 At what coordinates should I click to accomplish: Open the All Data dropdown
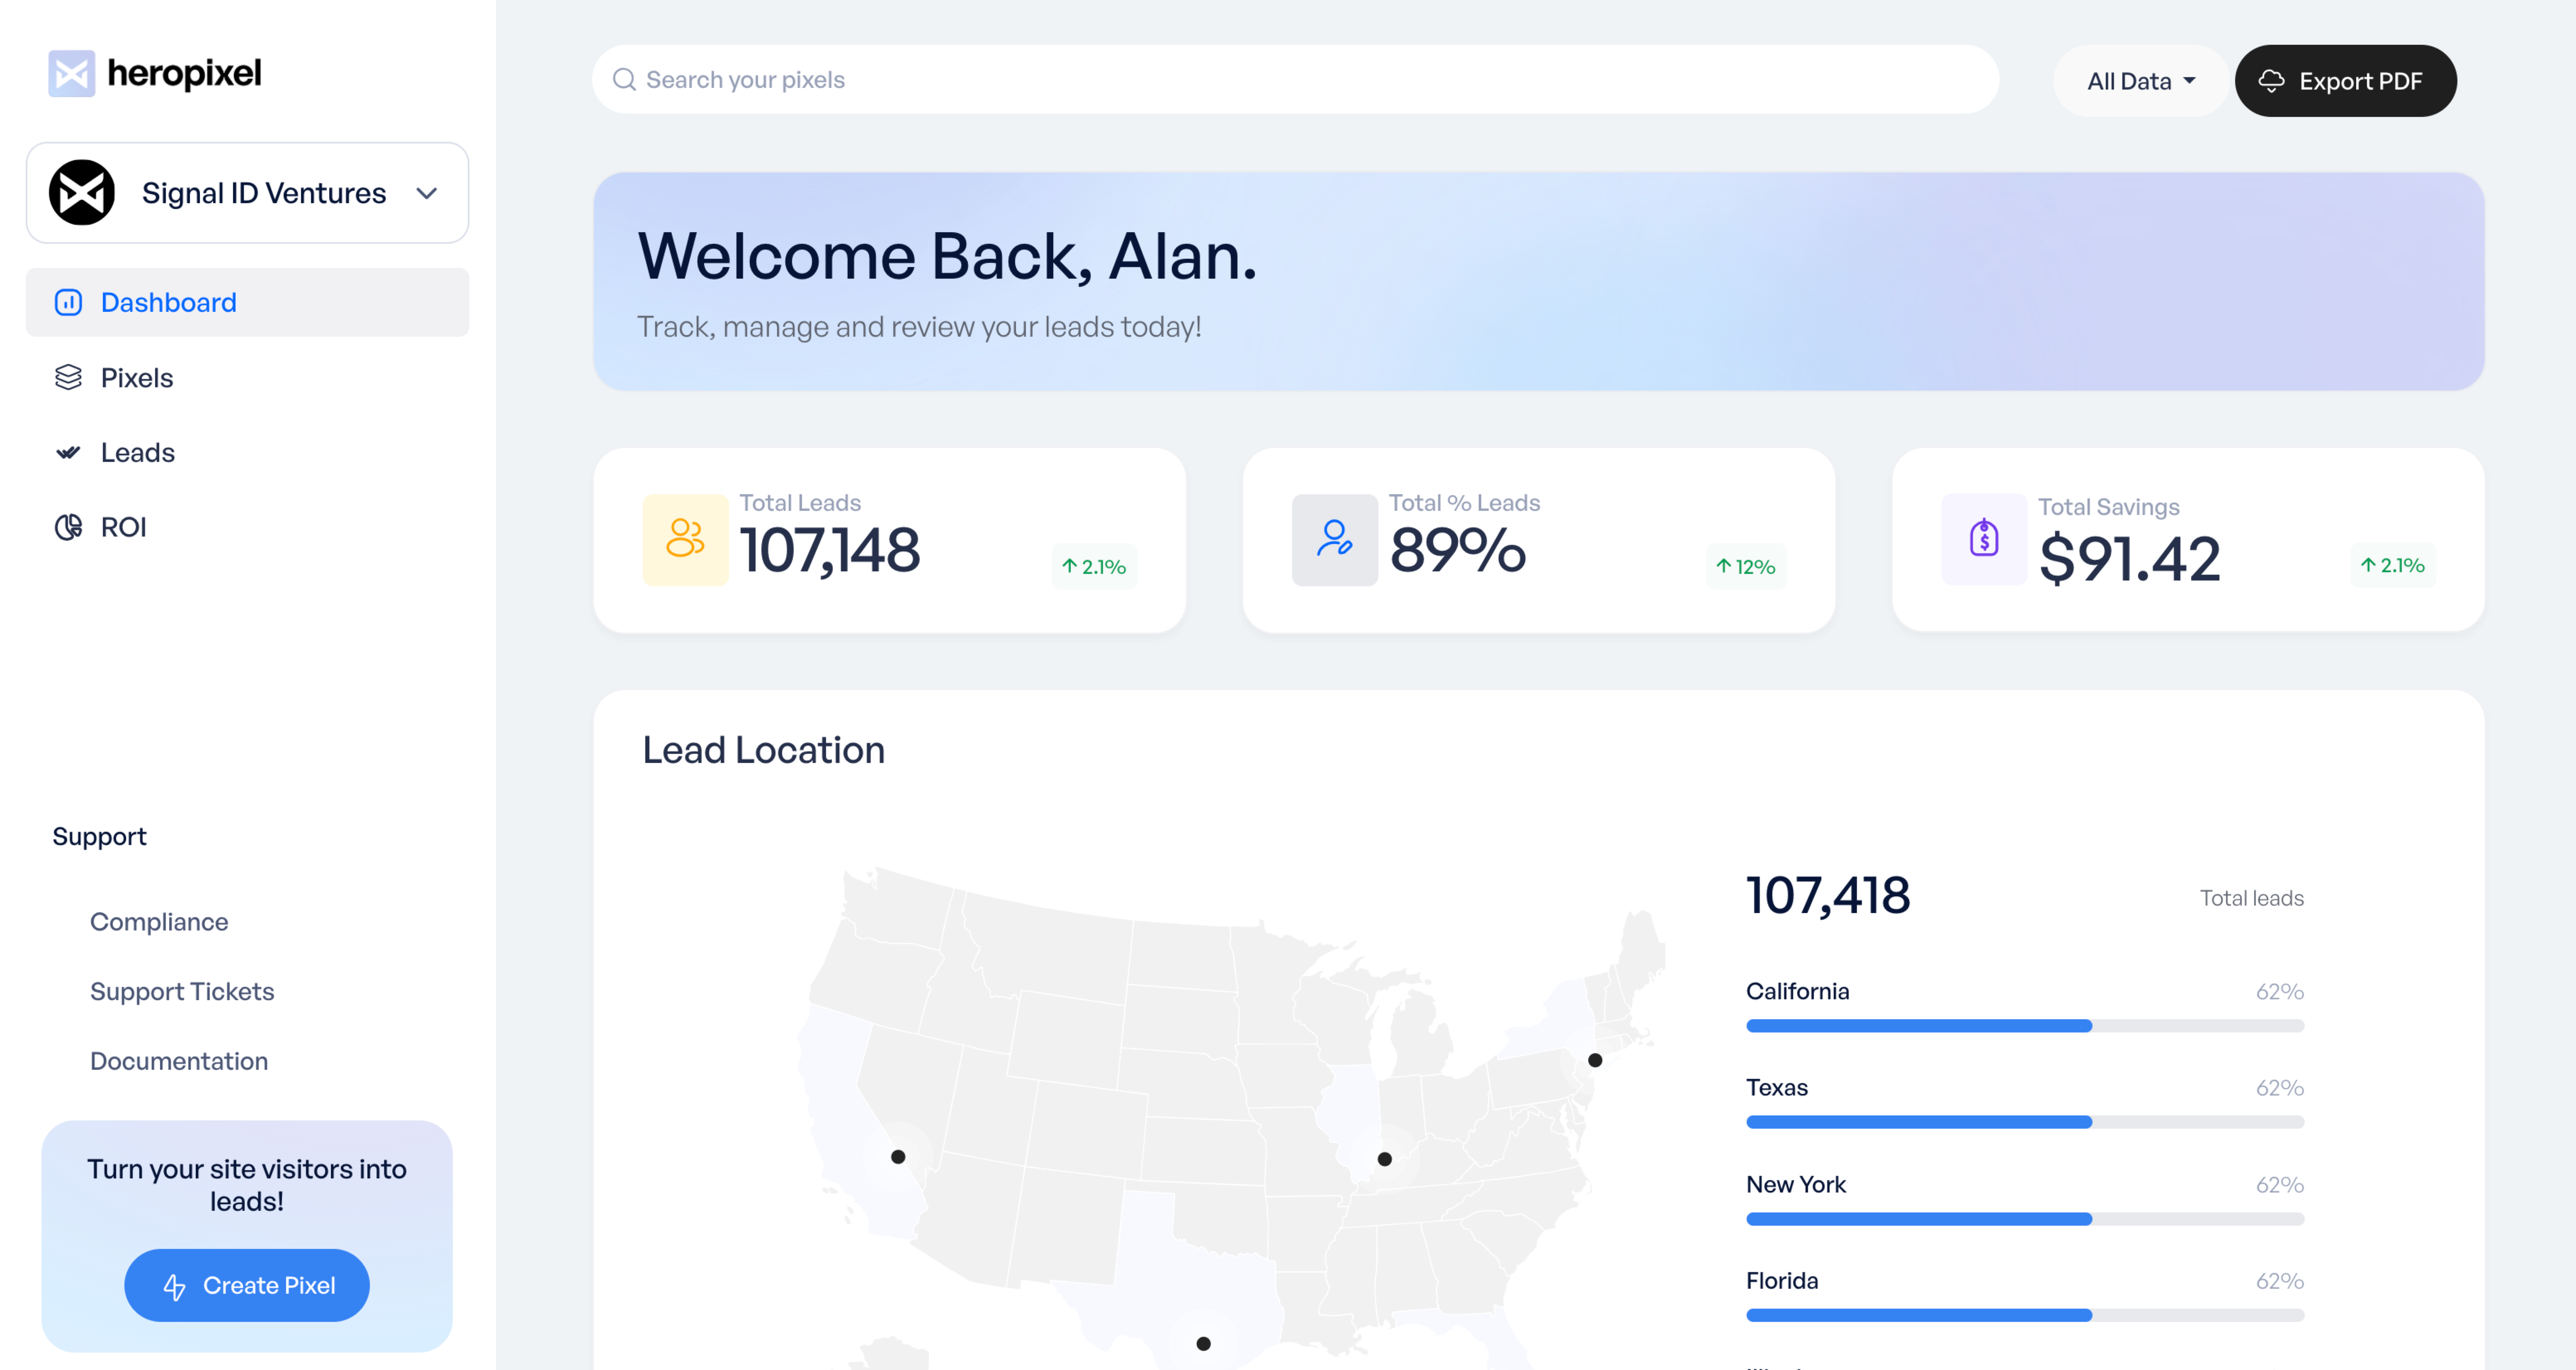click(2141, 81)
